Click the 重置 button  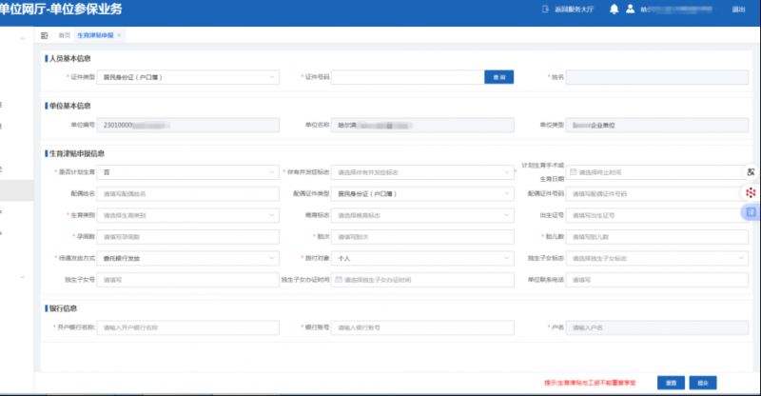[x=671, y=382]
